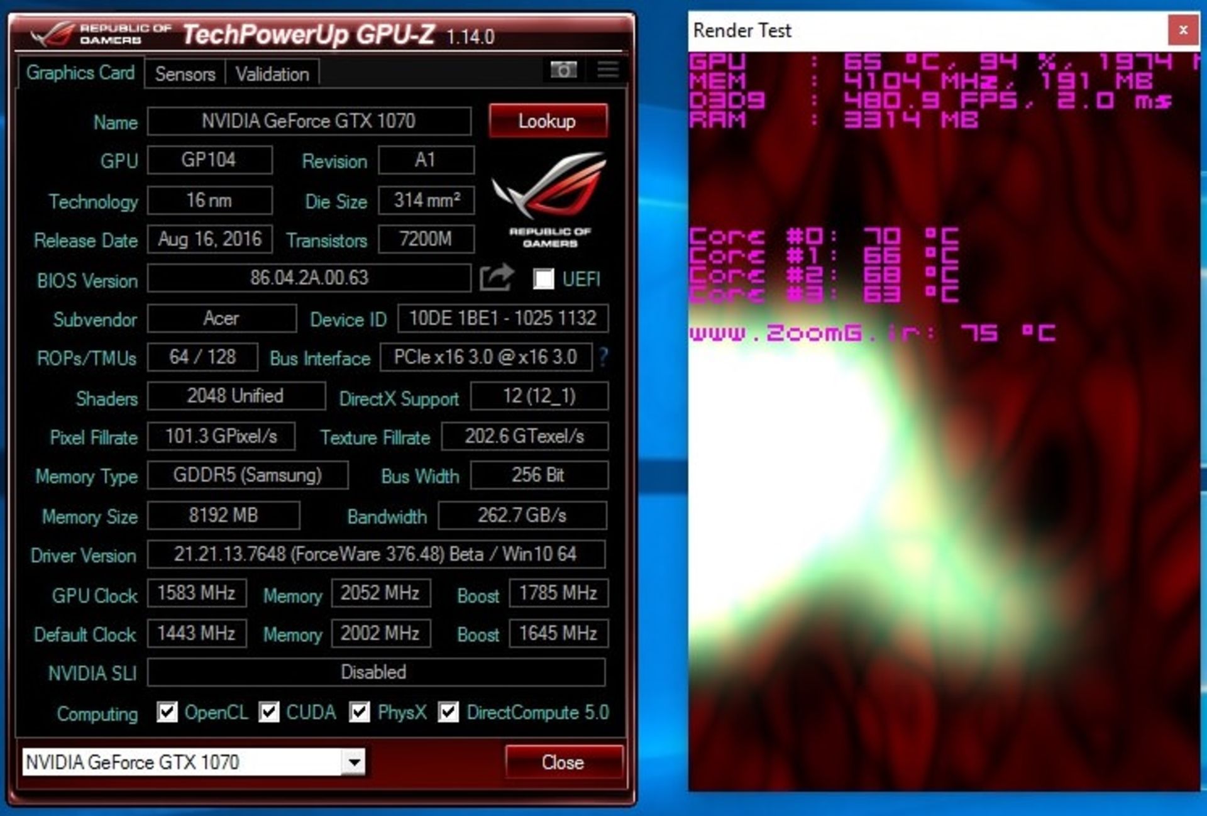This screenshot has width=1207, height=816.
Task: Click the Subvendor Acer field
Action: (x=221, y=318)
